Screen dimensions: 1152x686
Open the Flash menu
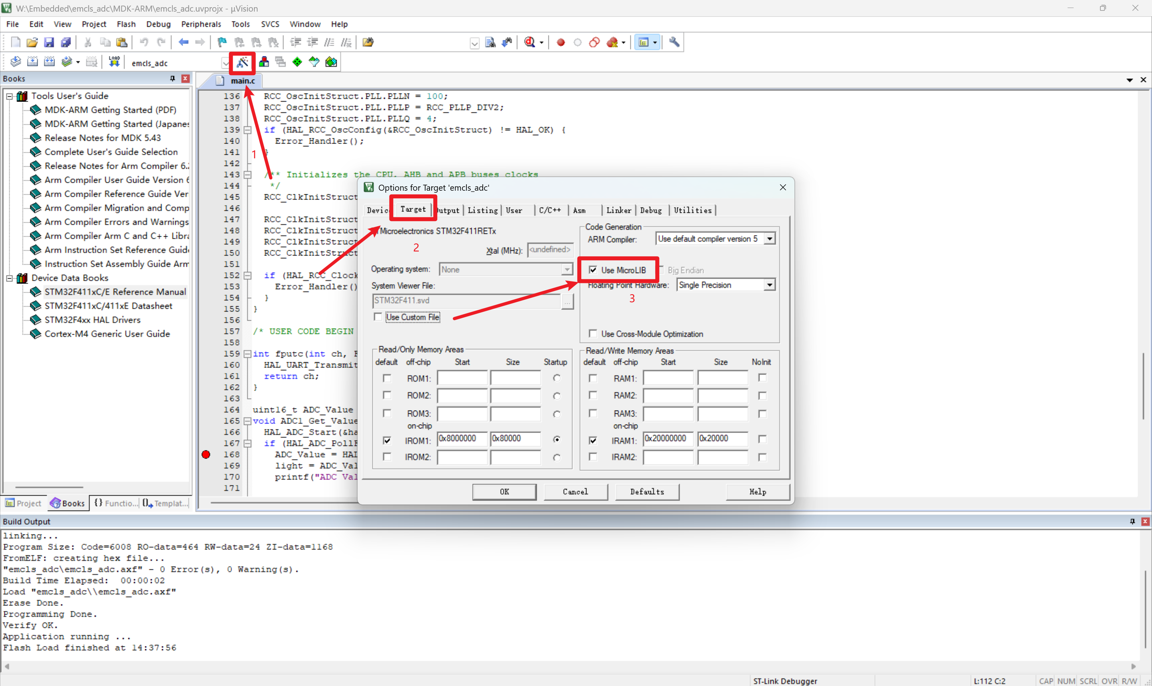click(126, 24)
